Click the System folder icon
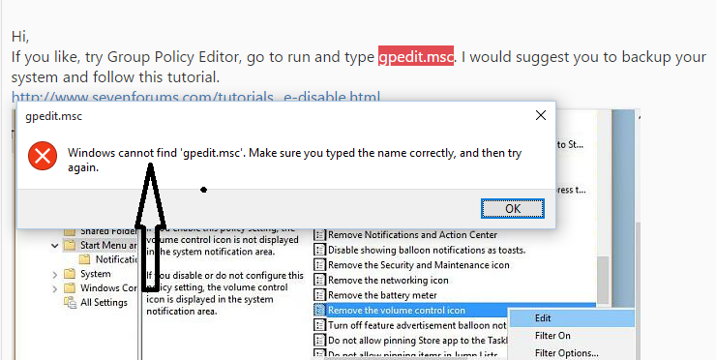Image resolution: width=716 pixels, height=360 pixels. click(x=70, y=274)
